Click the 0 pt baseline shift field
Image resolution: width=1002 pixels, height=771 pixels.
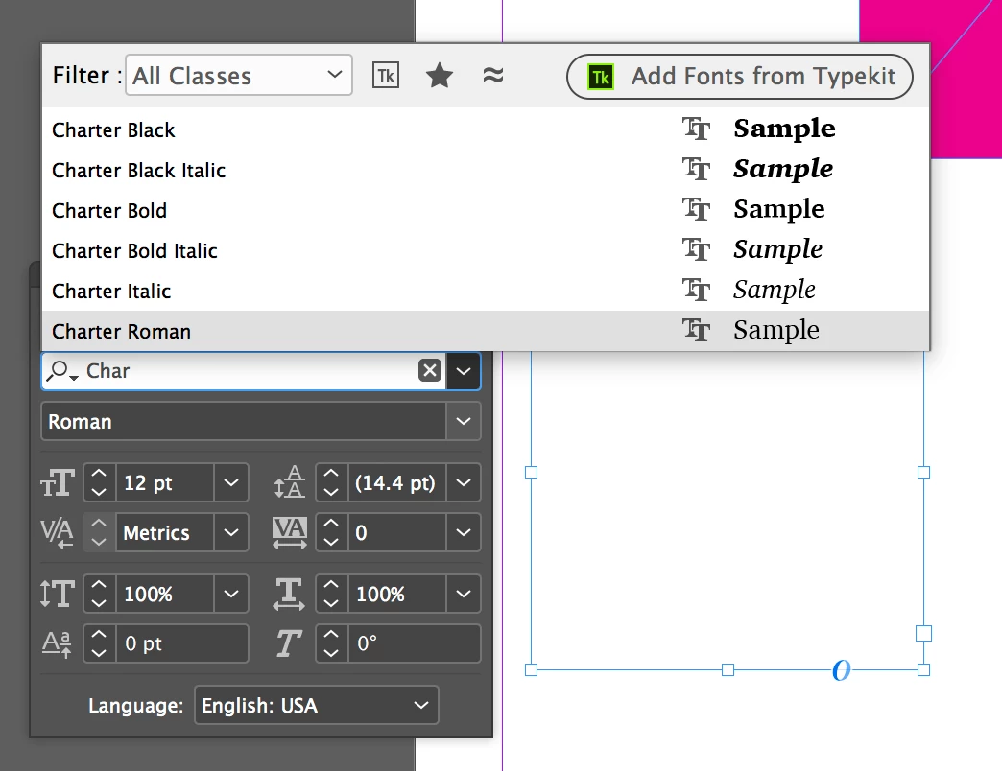click(x=182, y=643)
